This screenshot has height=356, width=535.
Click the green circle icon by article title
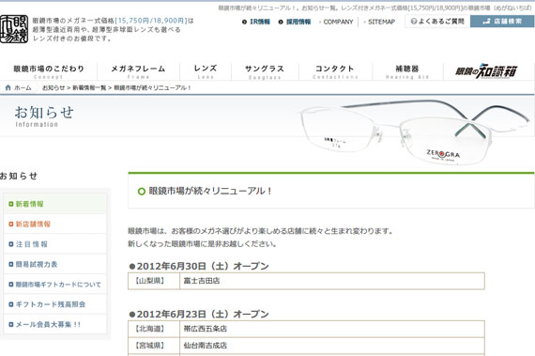[x=142, y=192]
